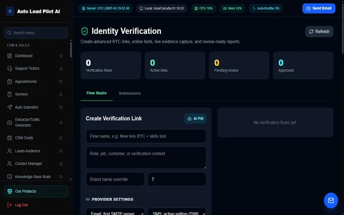Viewport: 344px width, 215px height.
Task: Star the Knowledge Base Brain entry
Action: click(61, 177)
